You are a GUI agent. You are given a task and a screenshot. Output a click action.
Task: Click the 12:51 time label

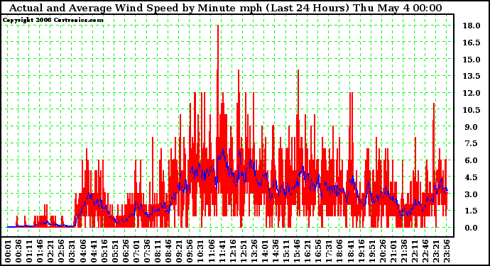point(244,252)
